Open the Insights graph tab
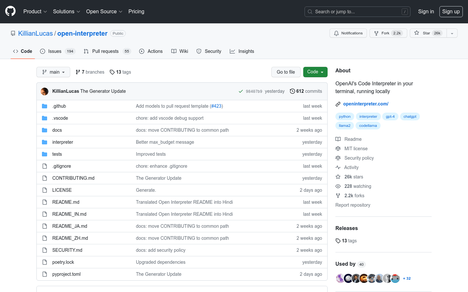 (x=242, y=51)
